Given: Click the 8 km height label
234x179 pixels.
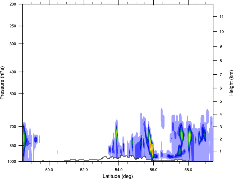Looking at the screenshot, I should (x=221, y=61).
